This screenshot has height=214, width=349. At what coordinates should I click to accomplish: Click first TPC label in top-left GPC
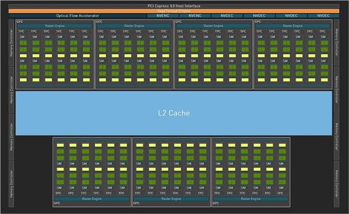pos(22,31)
